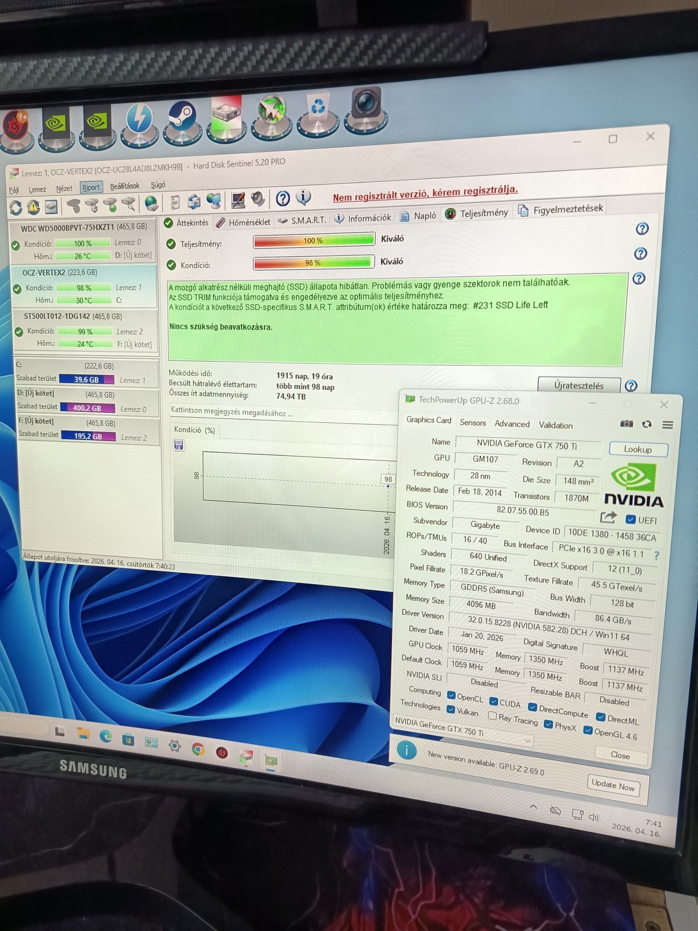Open File Explorer in the taskbar
698x931 pixels.
pyautogui.click(x=83, y=733)
